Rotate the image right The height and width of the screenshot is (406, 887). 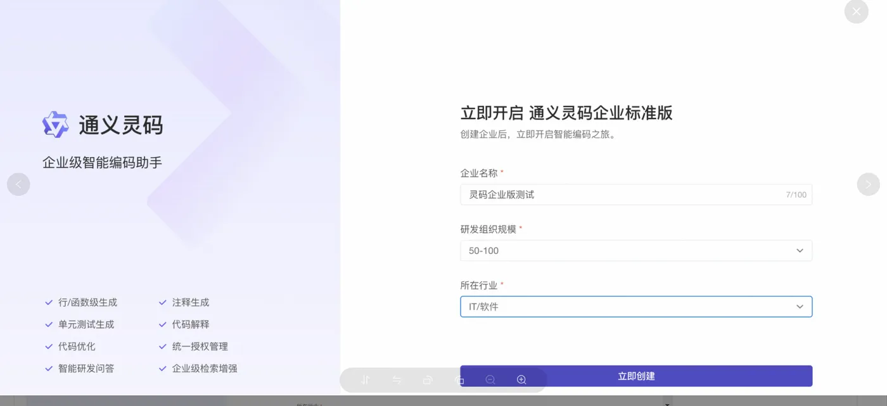(x=459, y=380)
